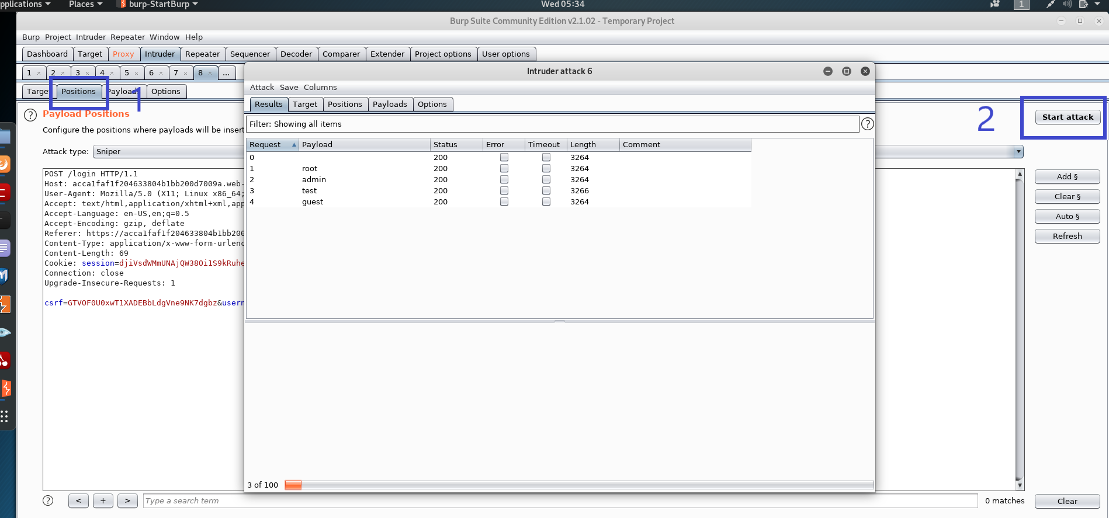1109x518 pixels.
Task: Switch to the Payloads tab in attack window
Action: click(x=390, y=104)
